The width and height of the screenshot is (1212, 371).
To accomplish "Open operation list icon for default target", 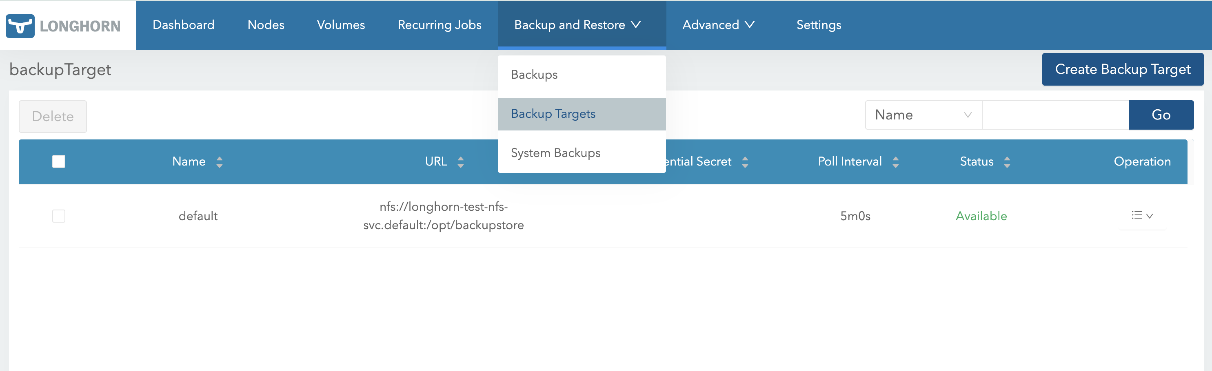I will 1141,216.
